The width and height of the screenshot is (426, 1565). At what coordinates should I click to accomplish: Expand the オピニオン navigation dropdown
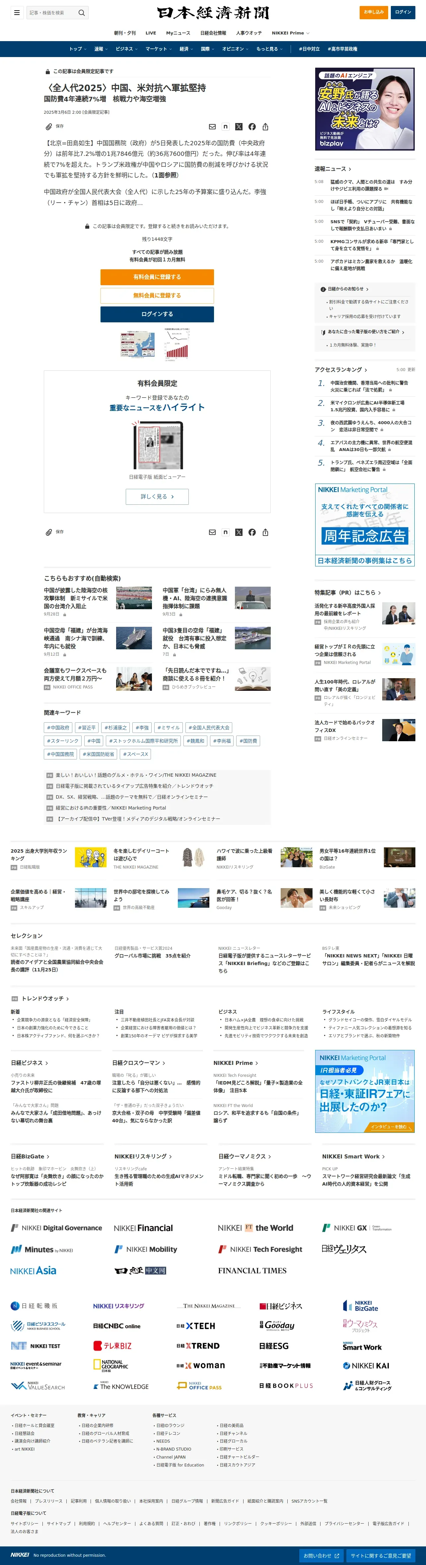pos(236,49)
